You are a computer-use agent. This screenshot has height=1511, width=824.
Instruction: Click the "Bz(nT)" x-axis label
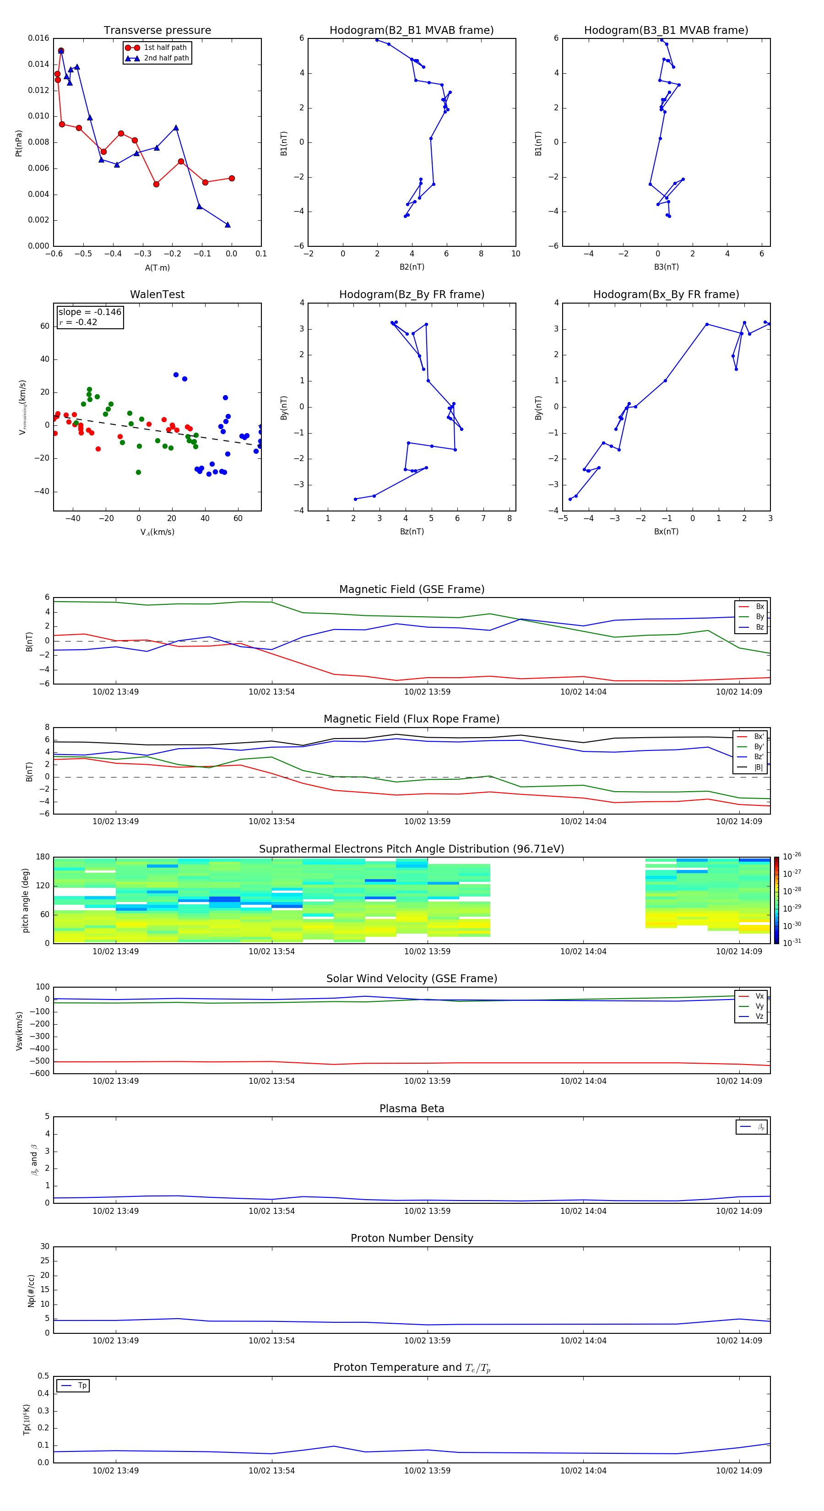(x=412, y=532)
